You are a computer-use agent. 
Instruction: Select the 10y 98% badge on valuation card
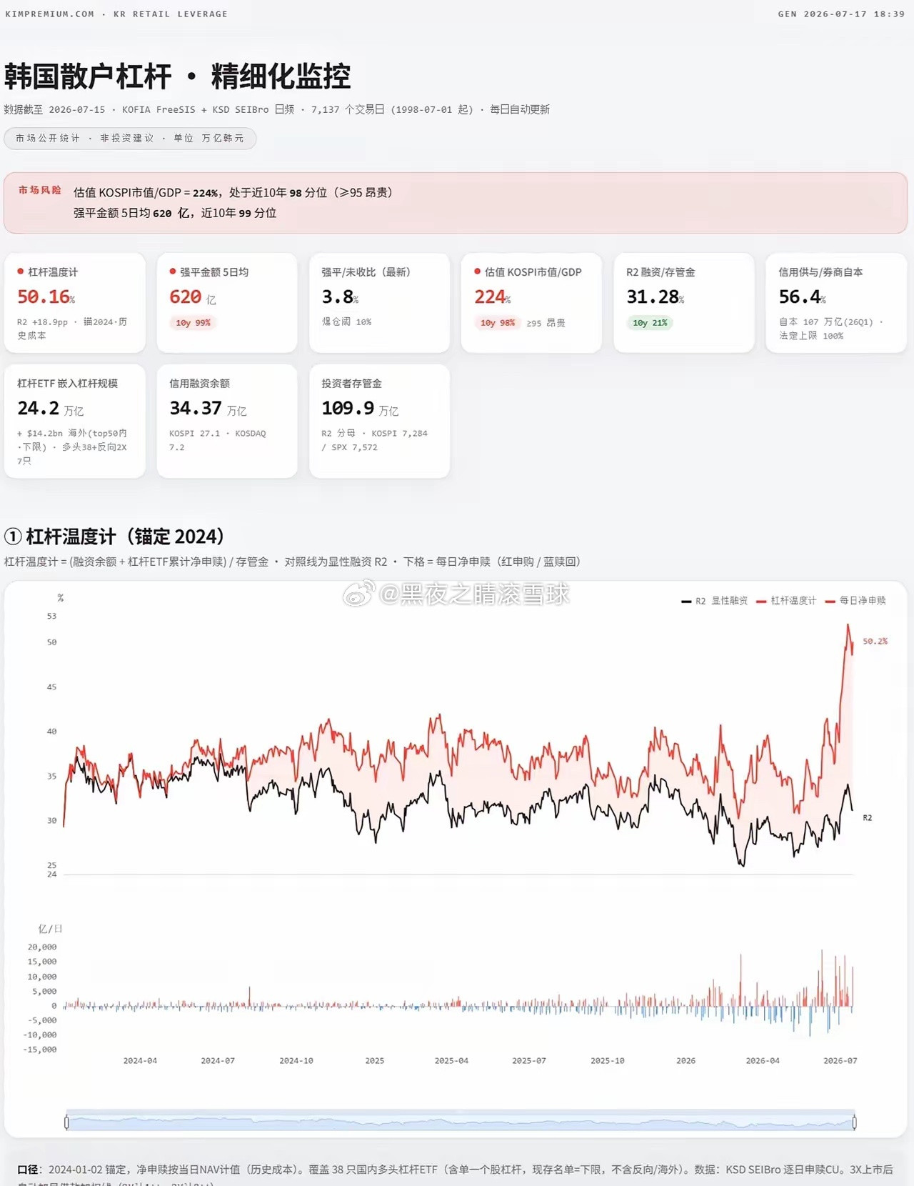click(498, 323)
